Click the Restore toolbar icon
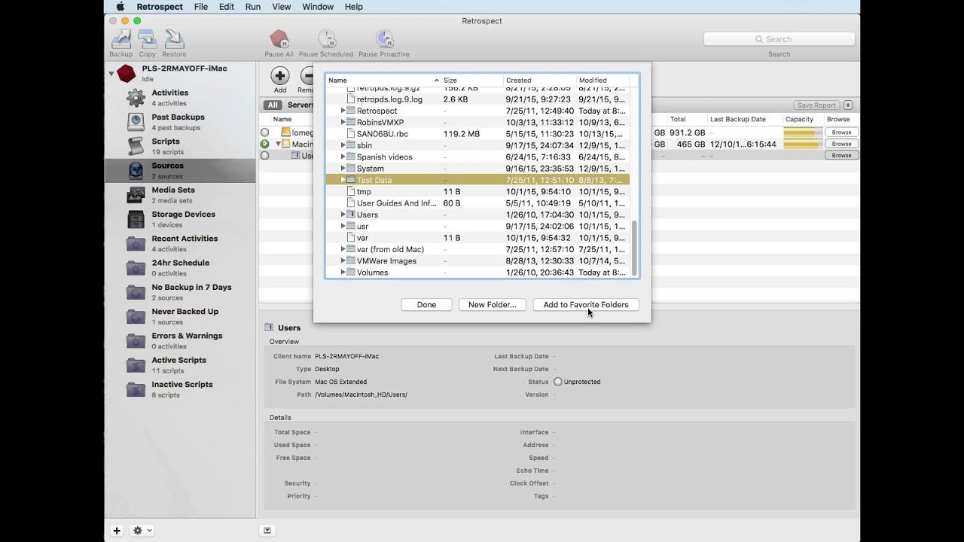Viewport: 964px width, 542px height. click(174, 39)
